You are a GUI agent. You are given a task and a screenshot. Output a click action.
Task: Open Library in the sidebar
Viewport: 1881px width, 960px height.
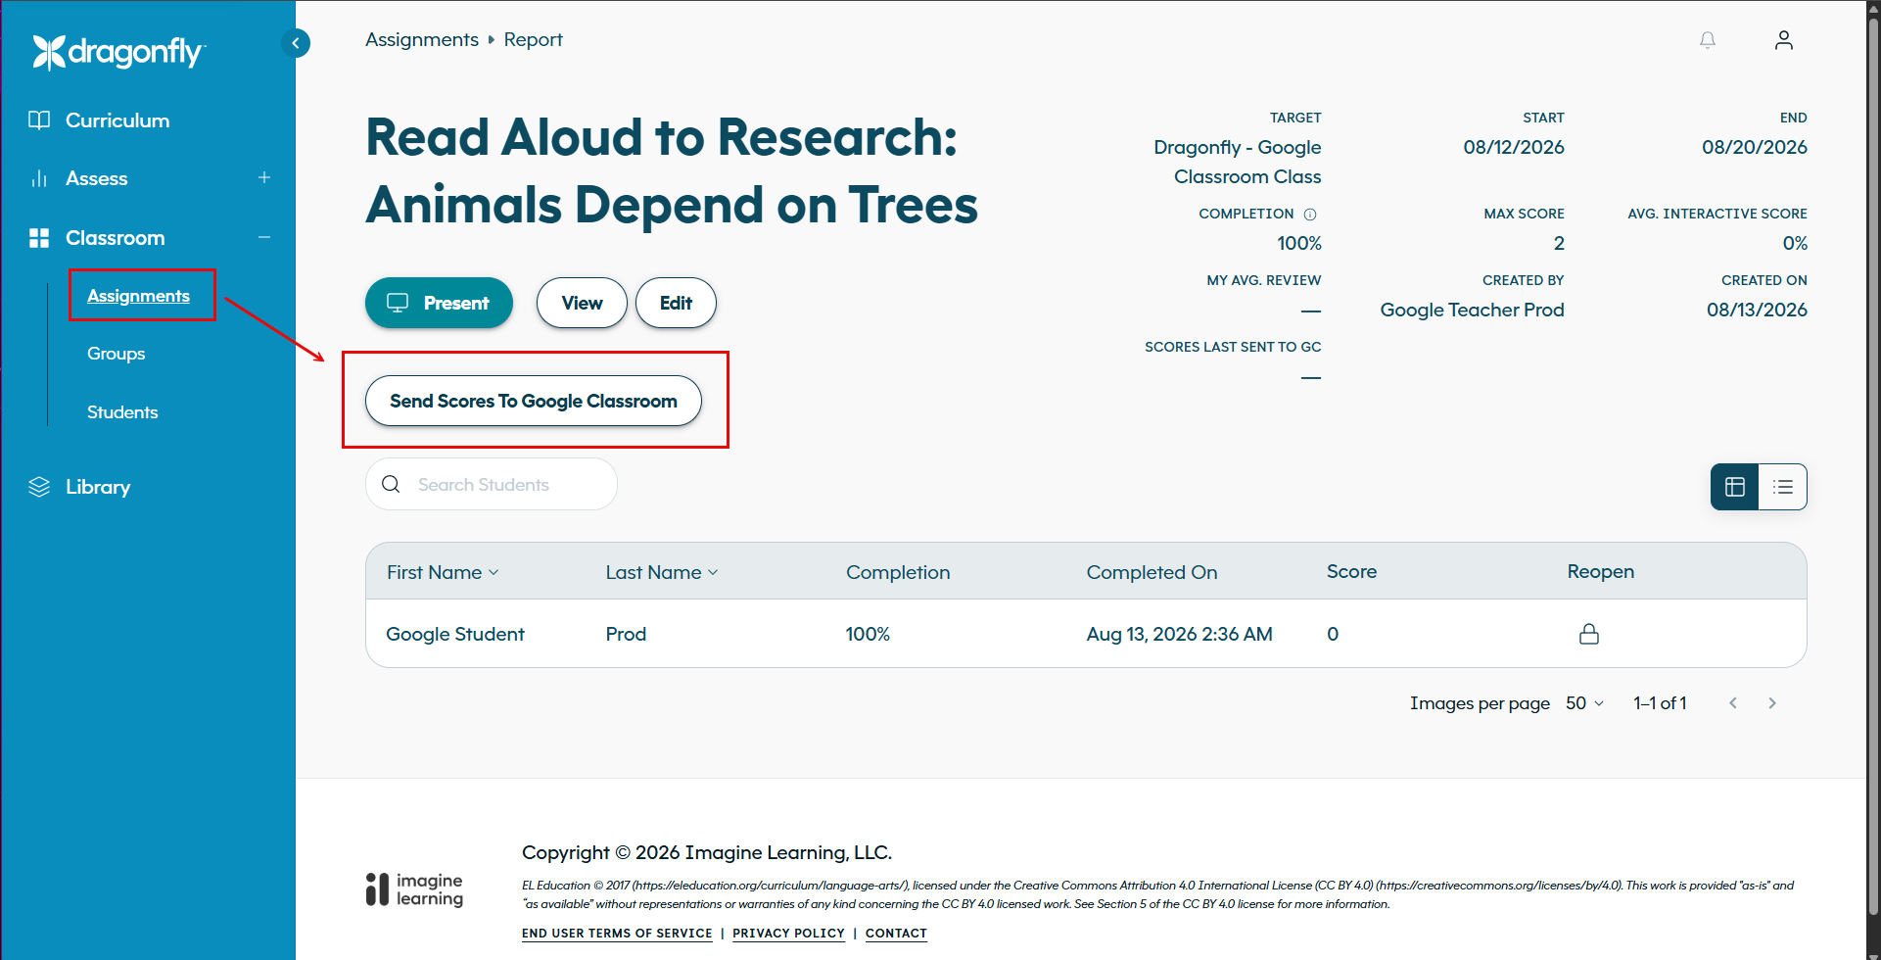click(98, 487)
